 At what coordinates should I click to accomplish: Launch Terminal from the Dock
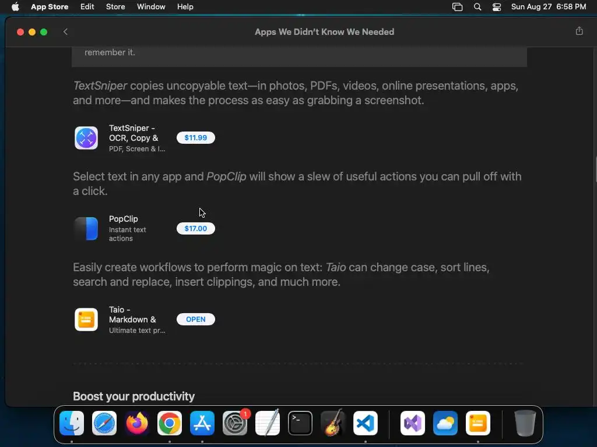click(x=300, y=423)
